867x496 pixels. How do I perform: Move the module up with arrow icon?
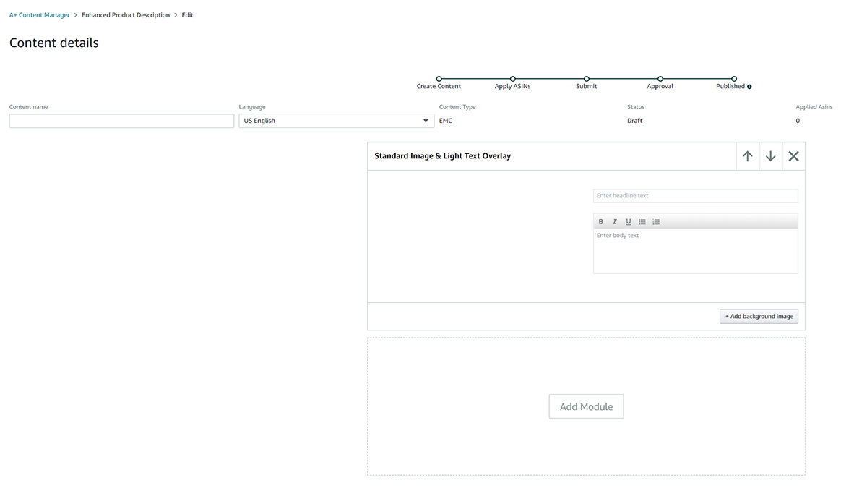(x=747, y=156)
